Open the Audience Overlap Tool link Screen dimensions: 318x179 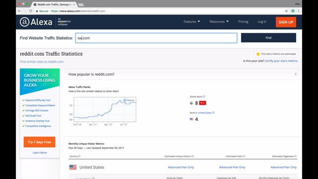point(38,121)
